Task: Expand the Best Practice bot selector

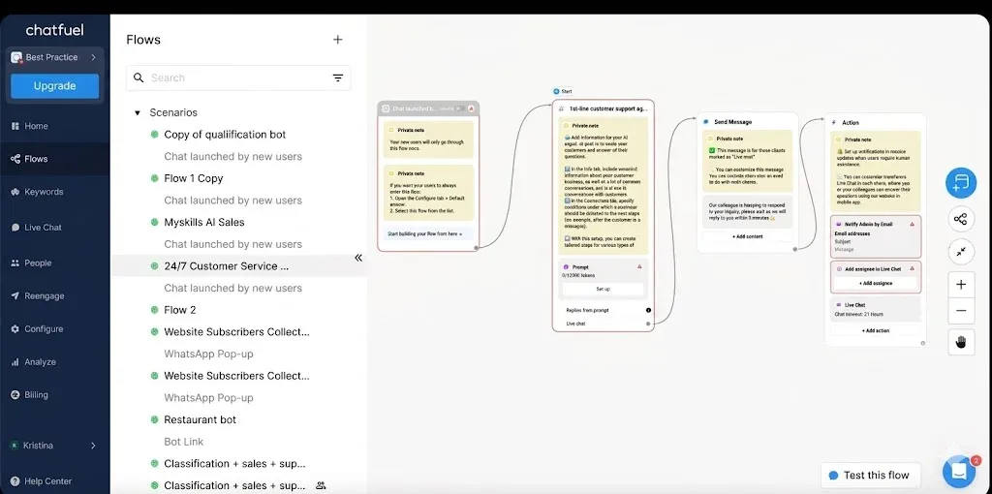Action: [54, 57]
